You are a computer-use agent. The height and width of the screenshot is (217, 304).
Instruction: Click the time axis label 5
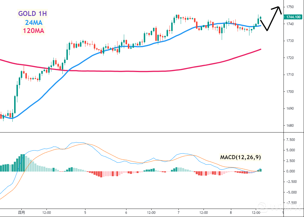pyautogui.click(x=85, y=213)
